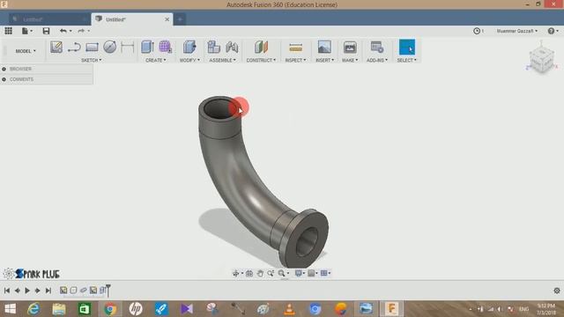Expand the SKETCH menu
The width and height of the screenshot is (564, 317).
click(x=92, y=61)
